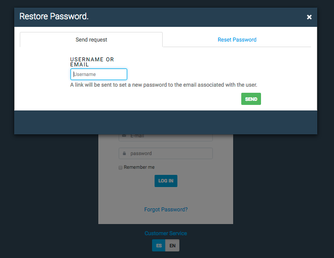Focus the Username input field
This screenshot has width=334, height=258.
(99, 75)
